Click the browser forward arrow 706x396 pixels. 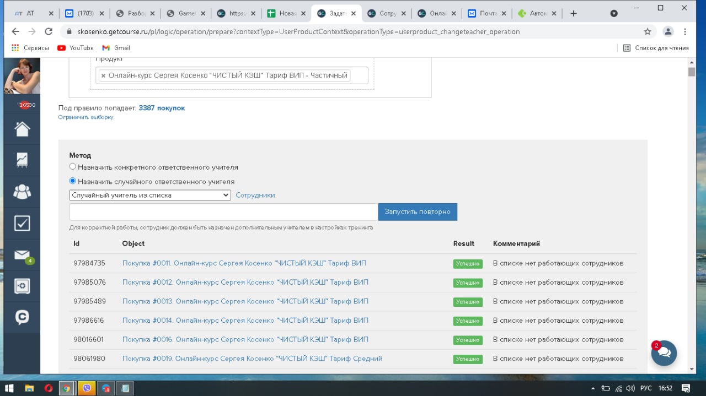click(x=32, y=32)
